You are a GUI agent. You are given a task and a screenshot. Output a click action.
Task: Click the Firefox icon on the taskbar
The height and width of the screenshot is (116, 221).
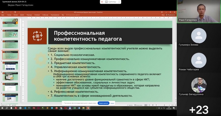(x=57, y=108)
